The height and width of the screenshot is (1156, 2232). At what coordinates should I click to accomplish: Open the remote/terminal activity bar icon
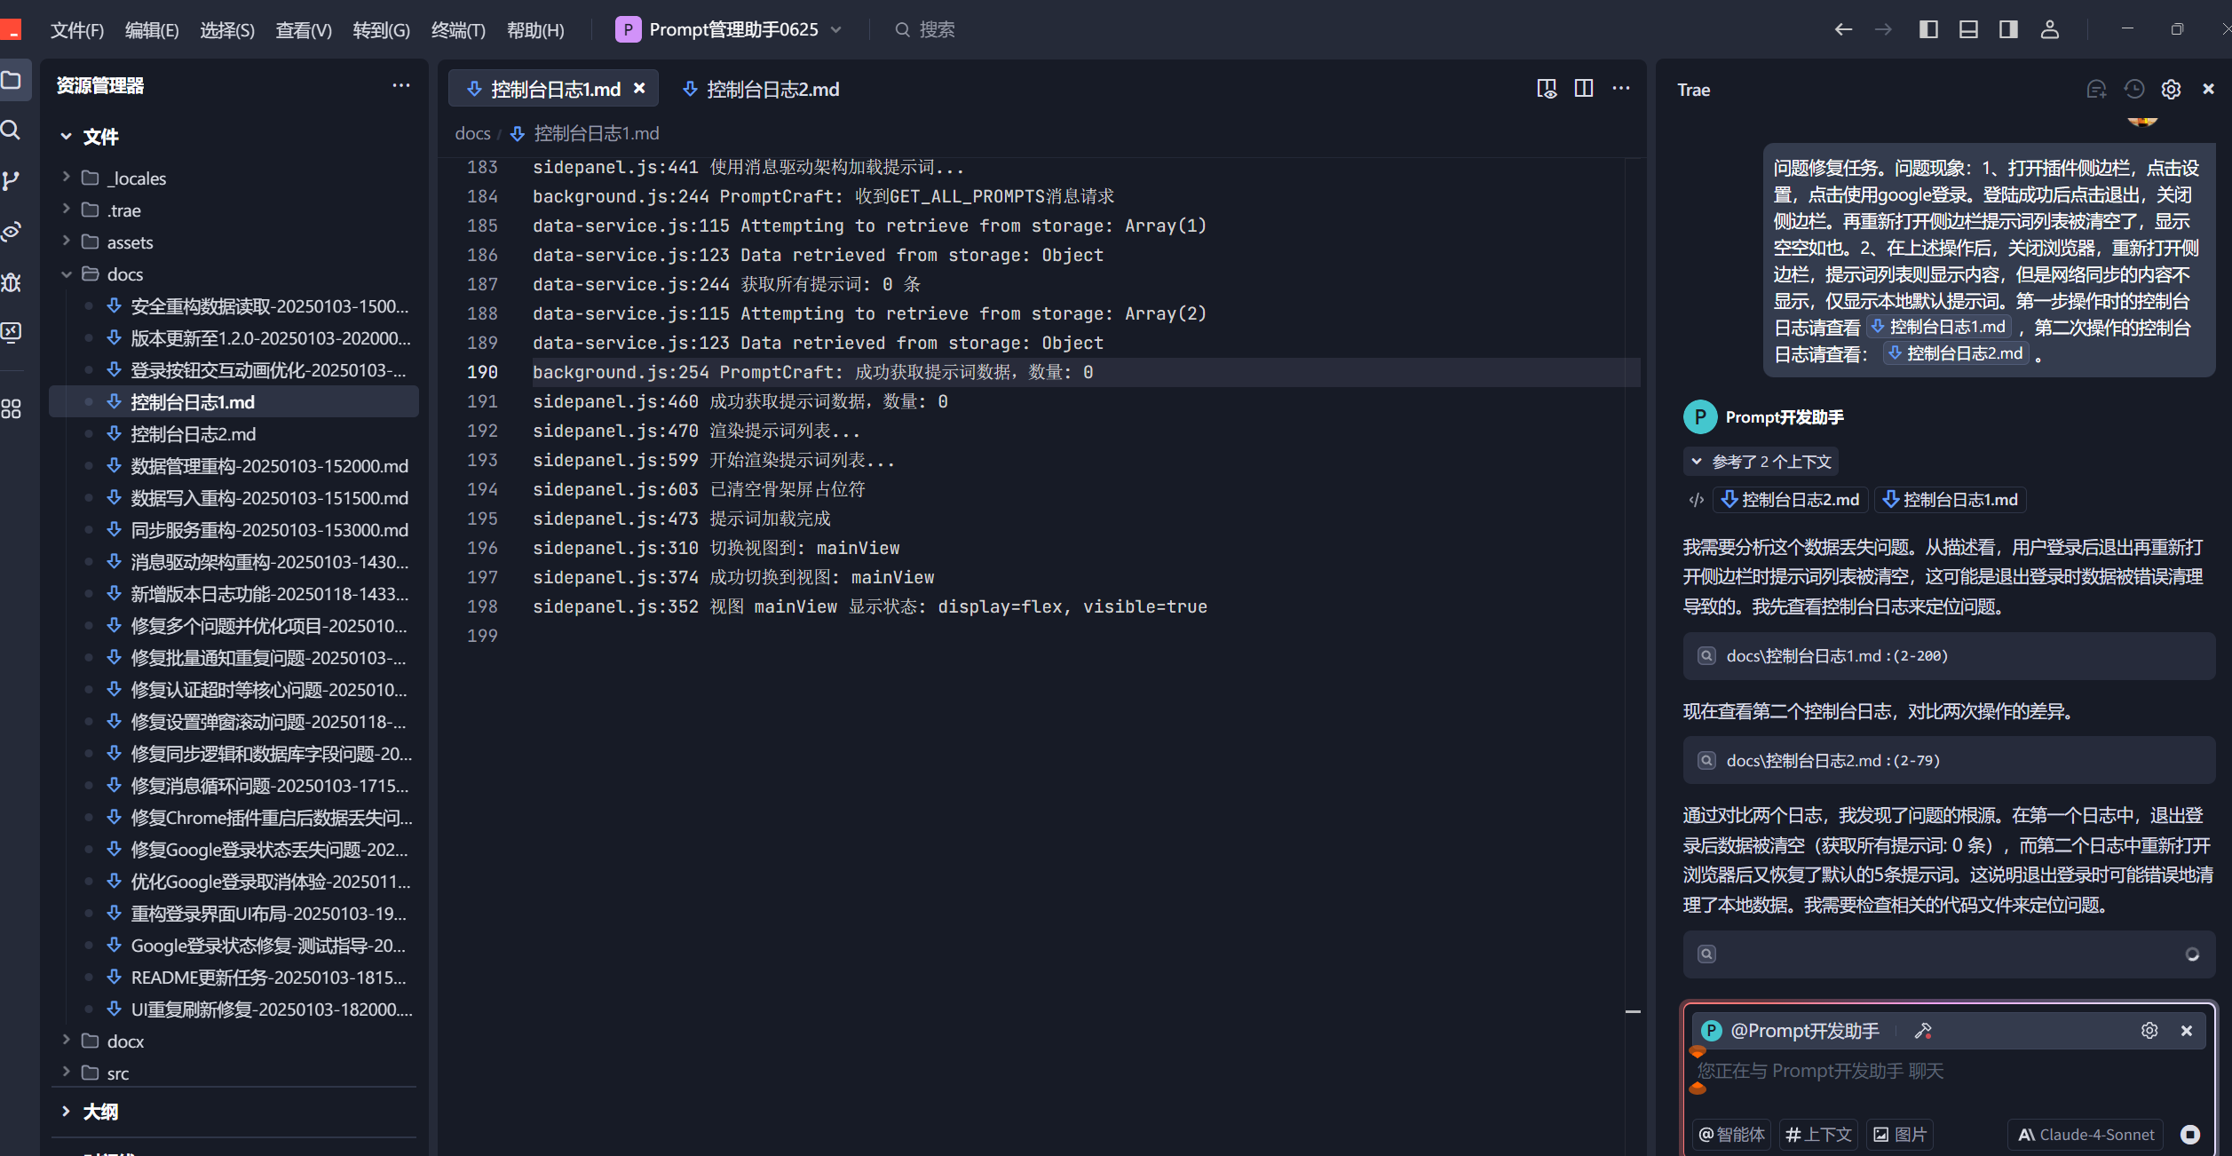[12, 332]
